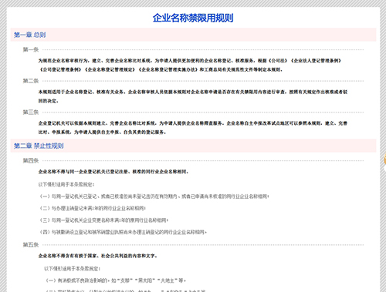The width and height of the screenshot is (386, 292).
Task: Click item (二) 与办理注销登记未满1年
Action: click(x=93, y=208)
